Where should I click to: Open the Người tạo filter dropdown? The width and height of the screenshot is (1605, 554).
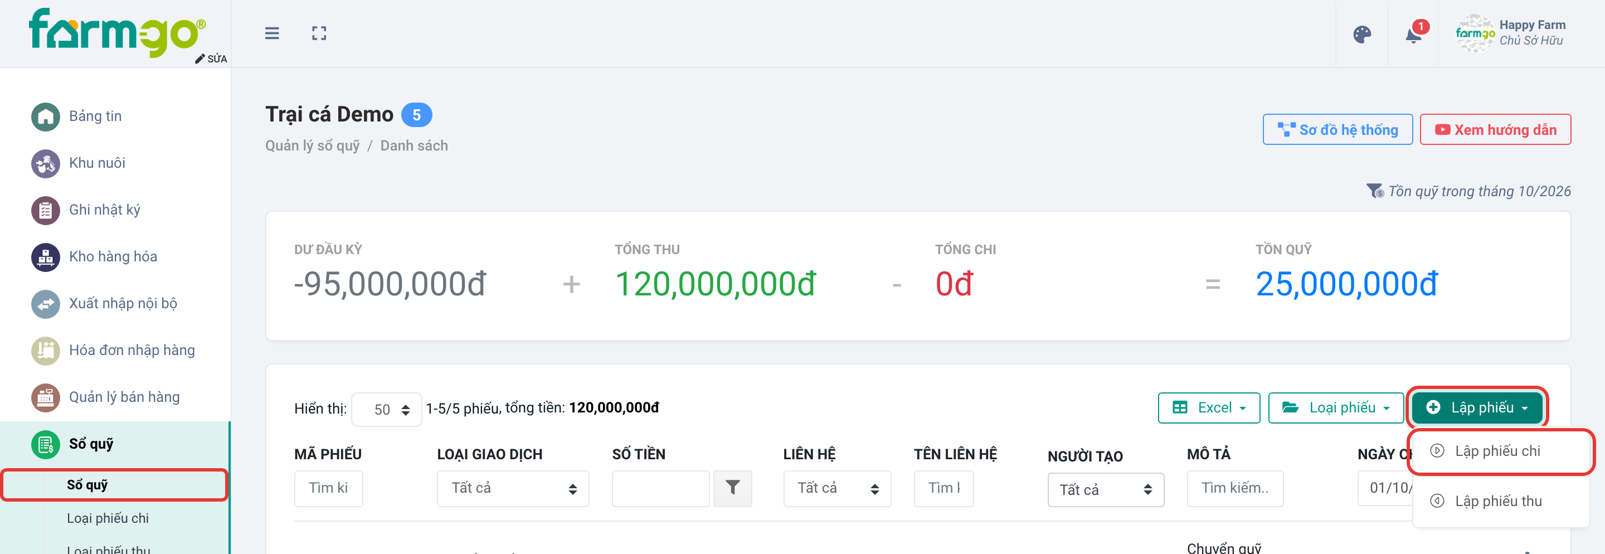coord(1105,490)
